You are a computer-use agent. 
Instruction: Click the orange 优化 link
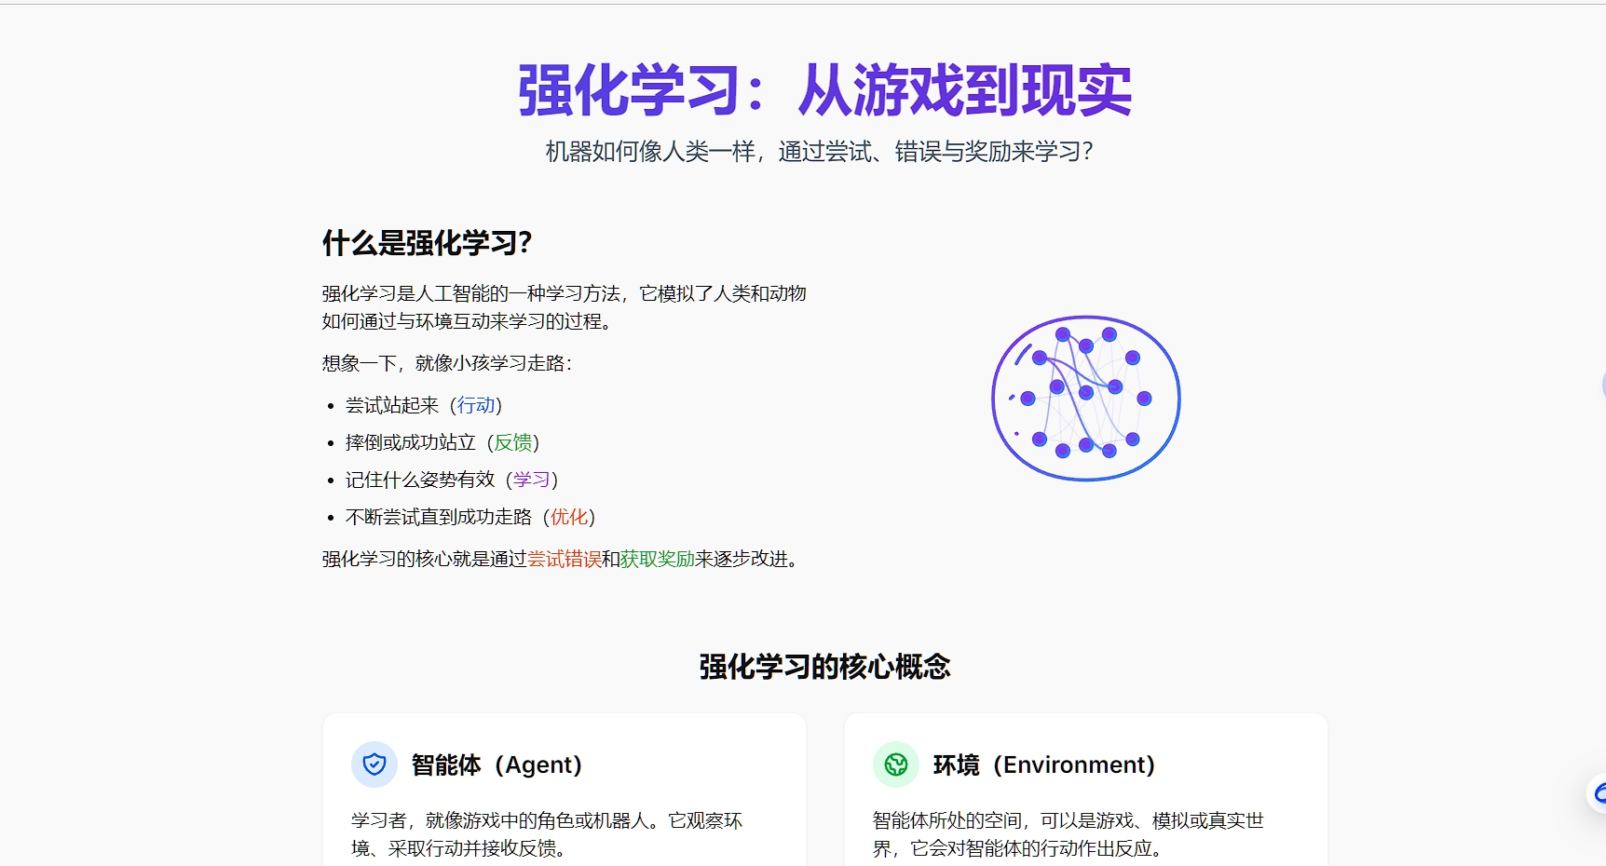click(570, 517)
